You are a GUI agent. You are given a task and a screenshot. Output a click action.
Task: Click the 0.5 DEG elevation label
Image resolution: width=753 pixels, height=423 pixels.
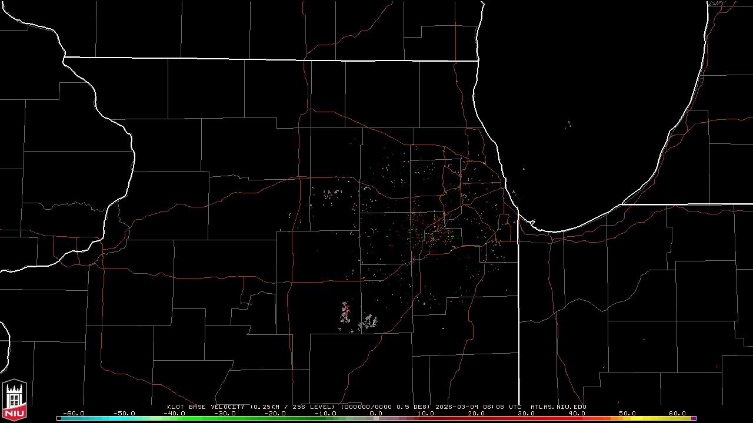pos(412,407)
